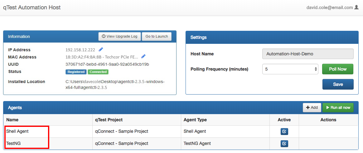The width and height of the screenshot is (363, 153).
Task: Click the Registered status badge
Action: coord(76,72)
